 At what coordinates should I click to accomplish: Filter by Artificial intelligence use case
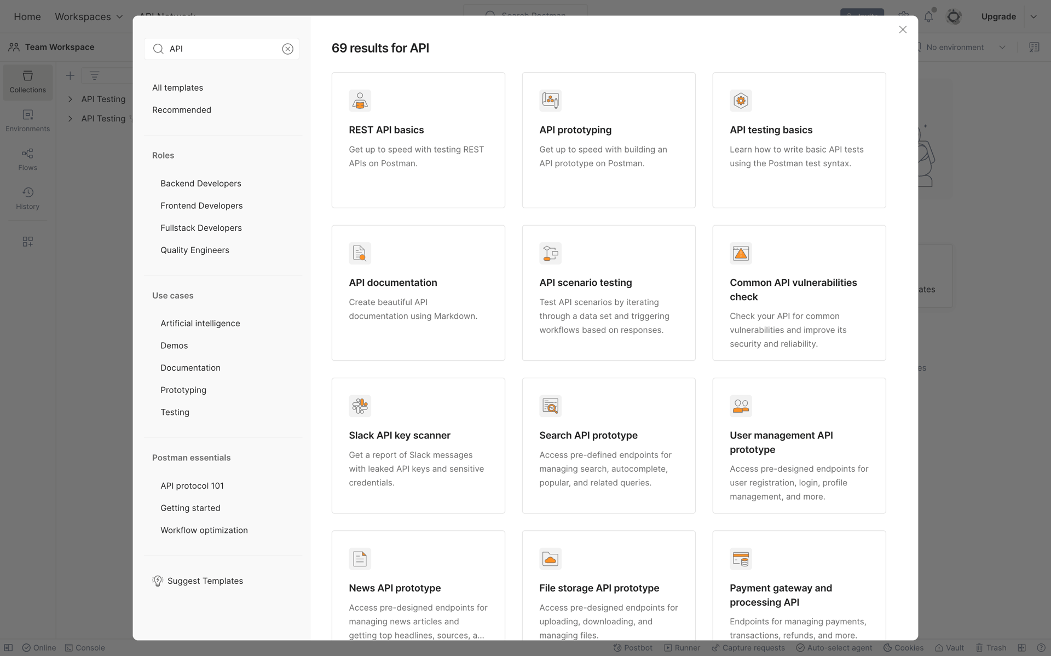[x=200, y=323]
